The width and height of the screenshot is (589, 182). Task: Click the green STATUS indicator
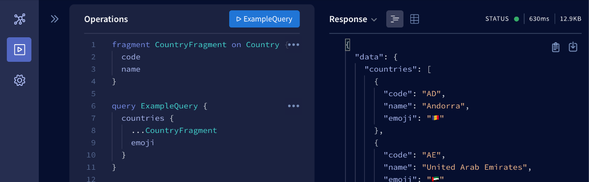pyautogui.click(x=516, y=19)
